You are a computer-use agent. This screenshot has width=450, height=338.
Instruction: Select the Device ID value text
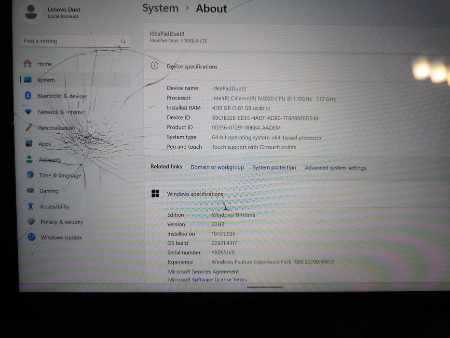pyautogui.click(x=265, y=118)
